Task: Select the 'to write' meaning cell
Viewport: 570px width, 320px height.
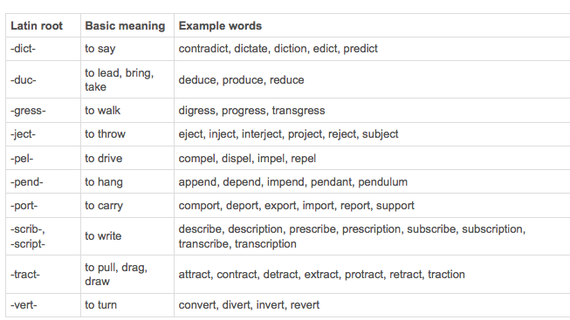Action: click(x=127, y=236)
